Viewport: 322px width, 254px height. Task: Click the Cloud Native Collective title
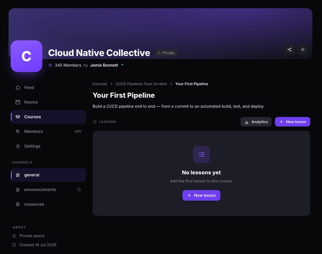pos(99,53)
